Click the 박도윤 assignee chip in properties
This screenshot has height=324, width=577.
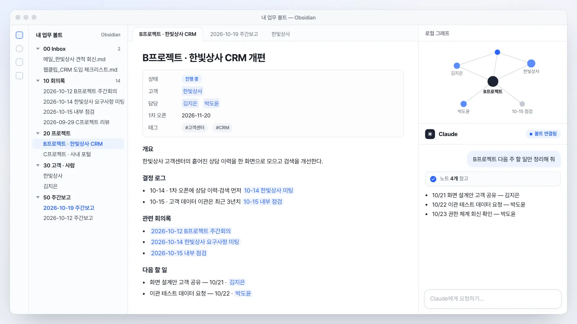[x=212, y=104]
